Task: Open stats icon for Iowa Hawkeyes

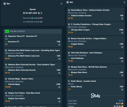Action: coord(122,61)
